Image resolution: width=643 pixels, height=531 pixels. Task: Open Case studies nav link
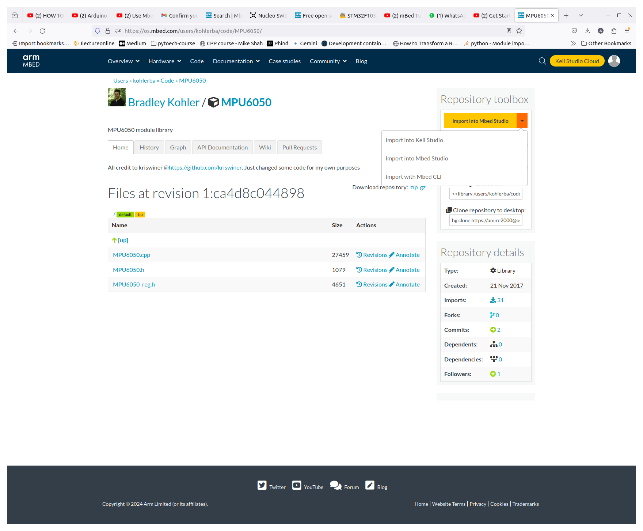pos(285,61)
